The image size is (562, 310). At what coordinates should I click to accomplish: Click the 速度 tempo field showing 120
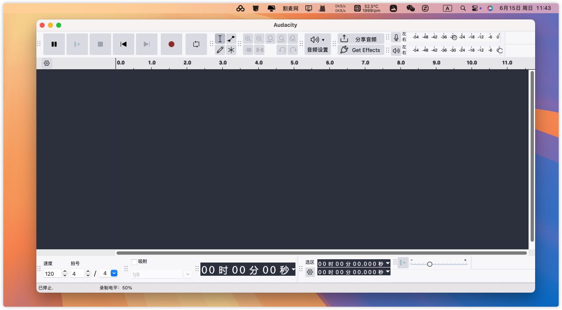click(x=52, y=273)
